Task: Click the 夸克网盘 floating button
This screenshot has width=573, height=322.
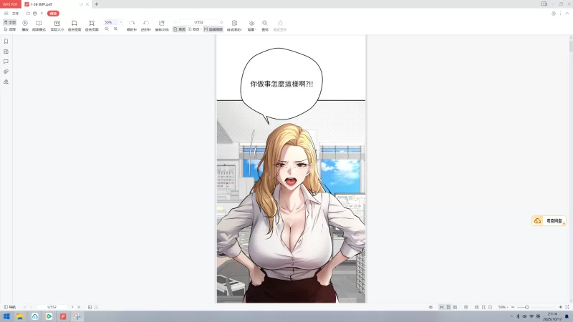Action: (549, 221)
